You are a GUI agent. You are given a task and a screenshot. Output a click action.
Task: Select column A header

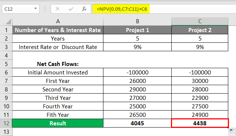58,21
